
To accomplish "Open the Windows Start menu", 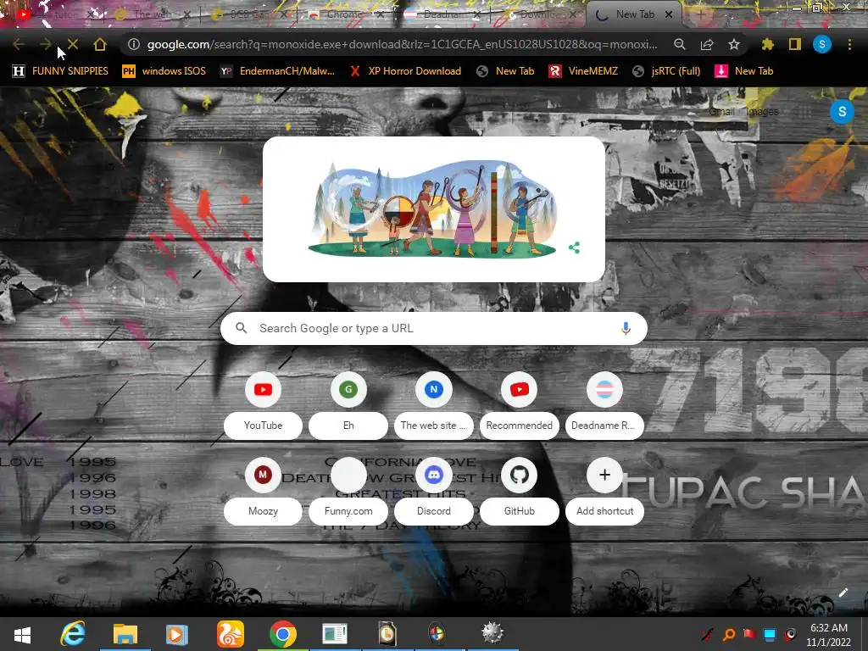I will (22, 634).
